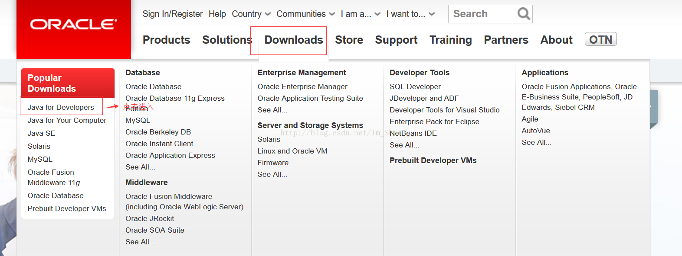Viewport: 682px width, 256px height.
Task: Open SQL Developer link
Action: coord(415,86)
